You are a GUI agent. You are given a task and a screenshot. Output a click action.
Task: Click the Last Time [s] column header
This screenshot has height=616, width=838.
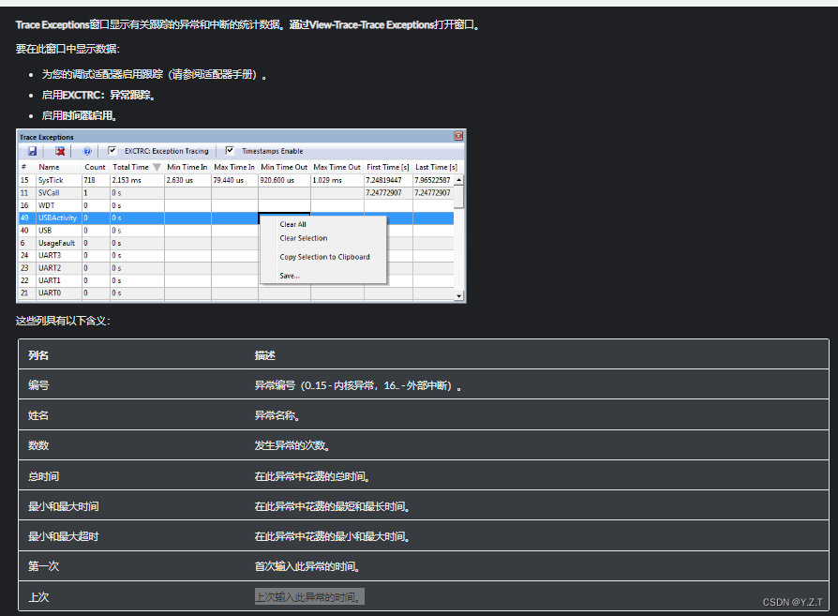pyautogui.click(x=436, y=167)
